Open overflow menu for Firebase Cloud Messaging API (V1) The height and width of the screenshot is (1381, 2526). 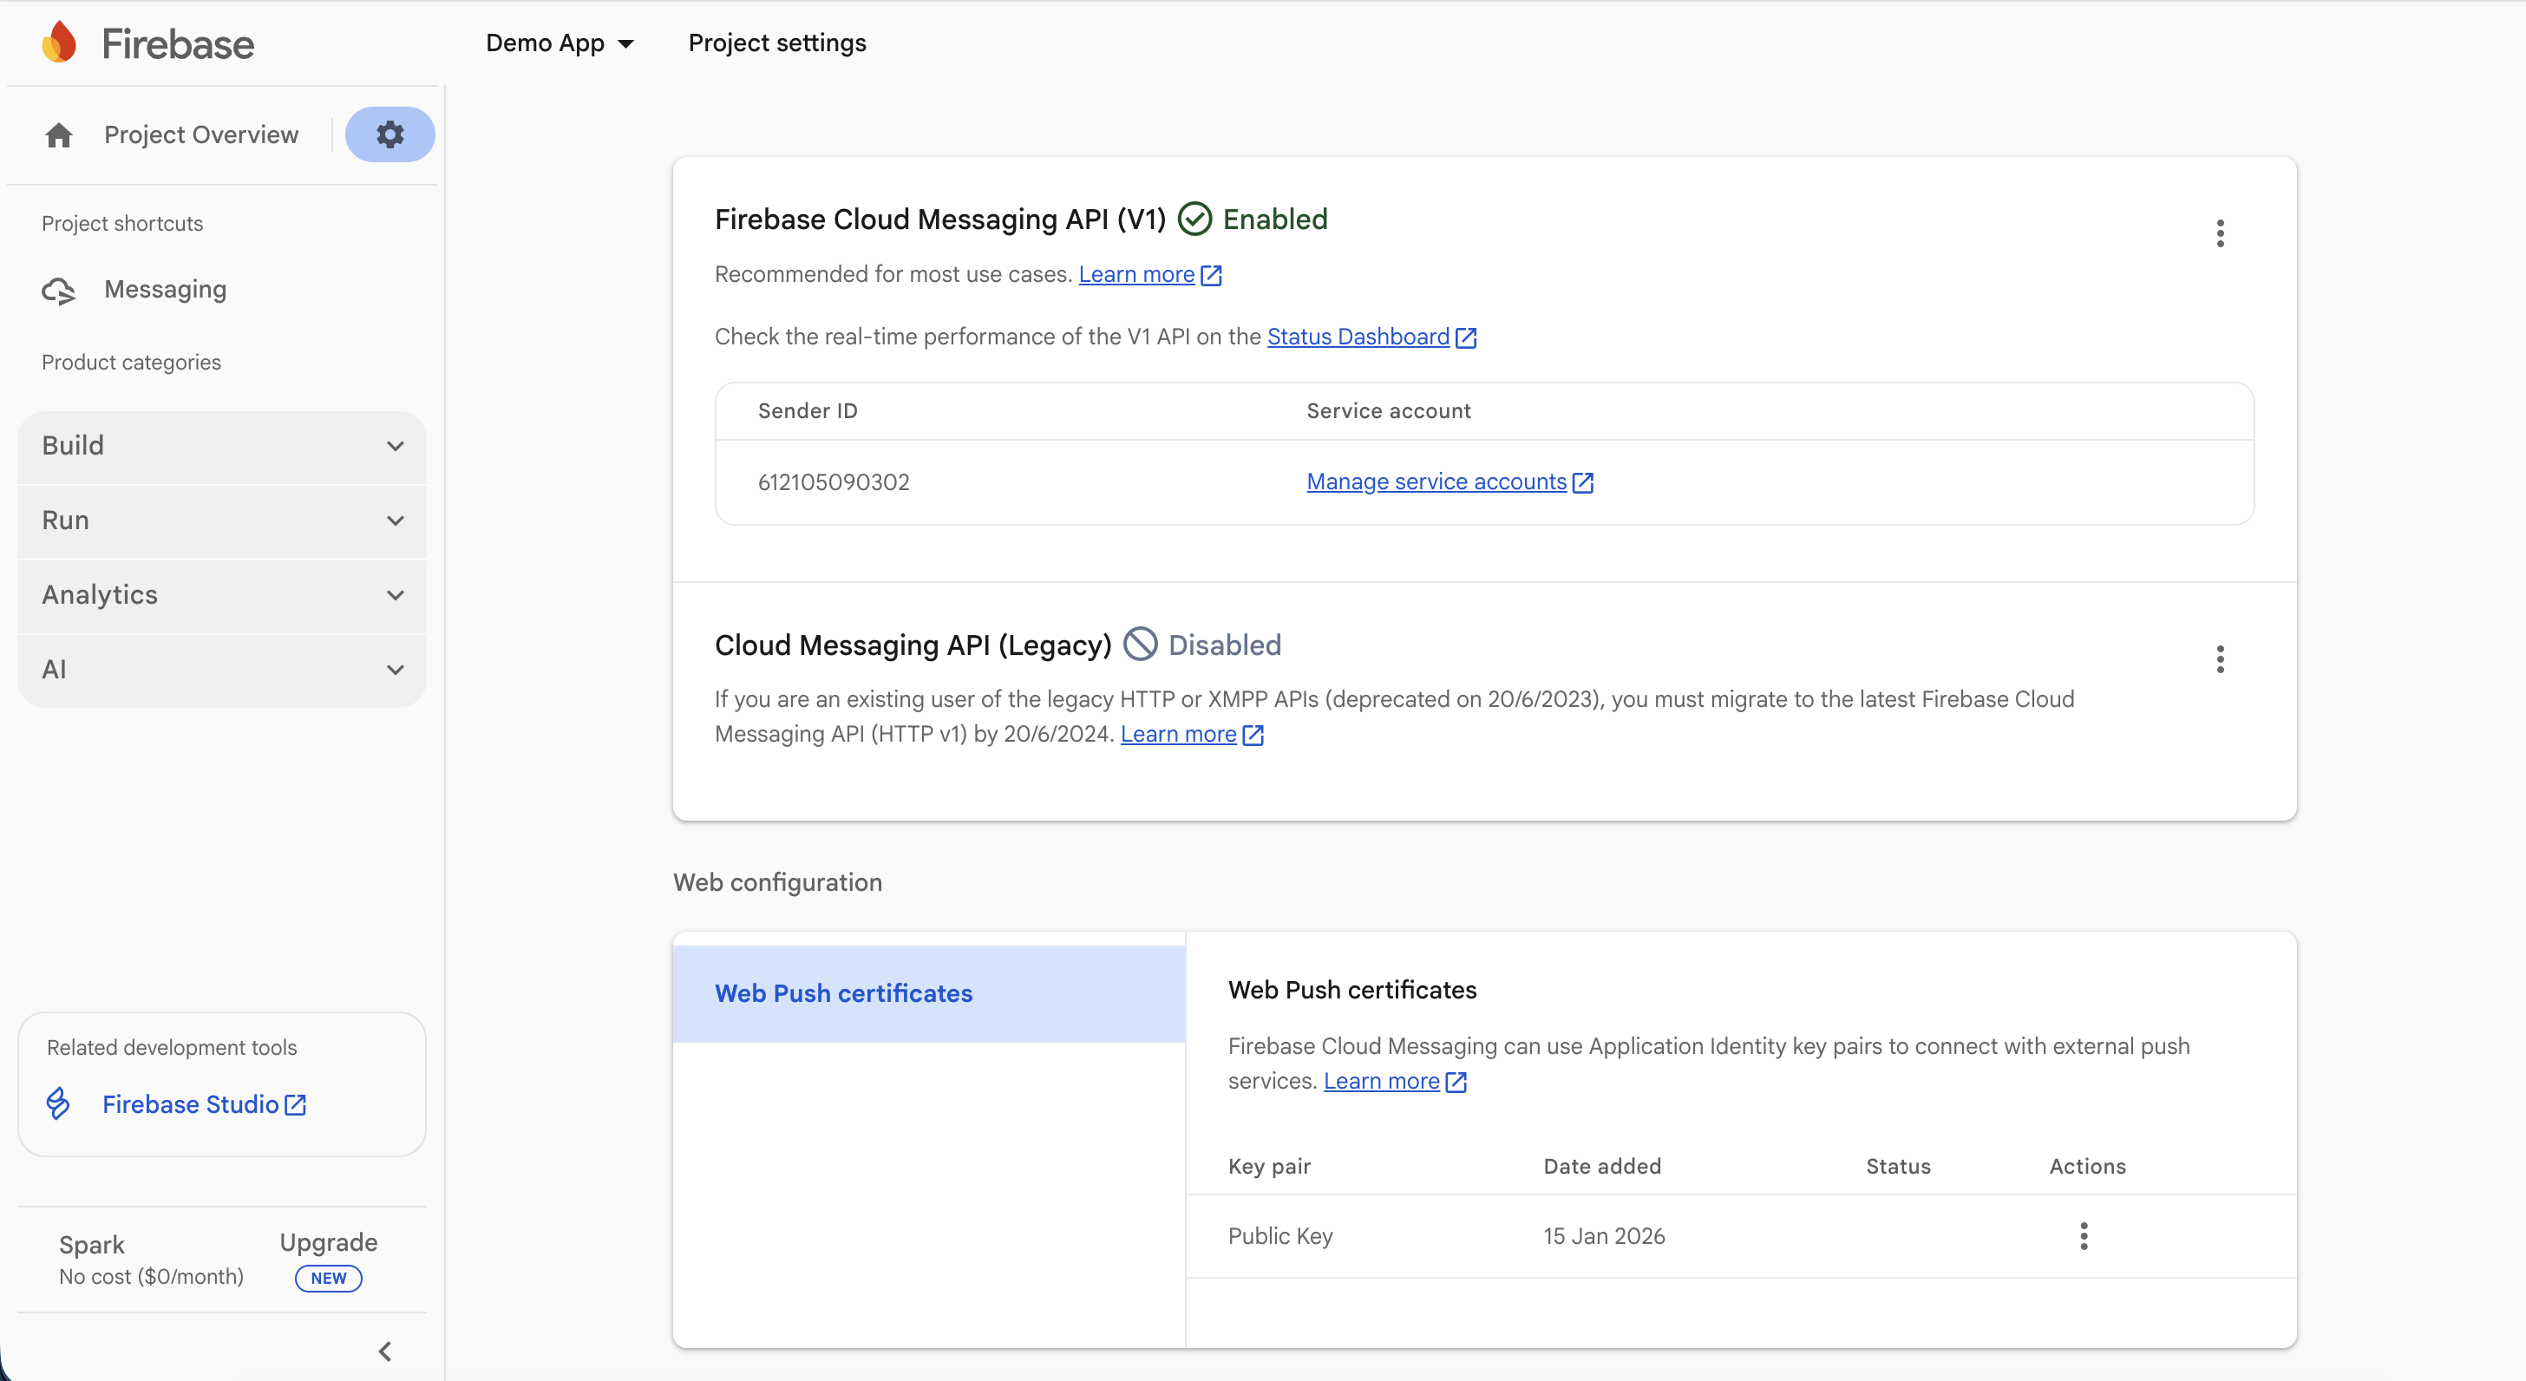[x=2220, y=233]
